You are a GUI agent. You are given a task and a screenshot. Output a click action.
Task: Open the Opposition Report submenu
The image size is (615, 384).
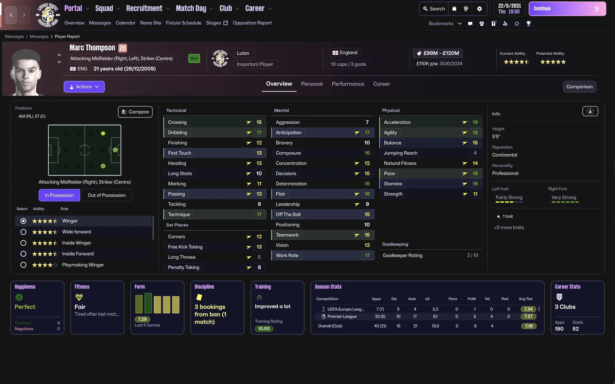252,23
